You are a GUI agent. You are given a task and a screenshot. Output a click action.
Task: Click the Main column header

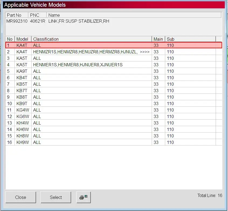tap(158, 39)
